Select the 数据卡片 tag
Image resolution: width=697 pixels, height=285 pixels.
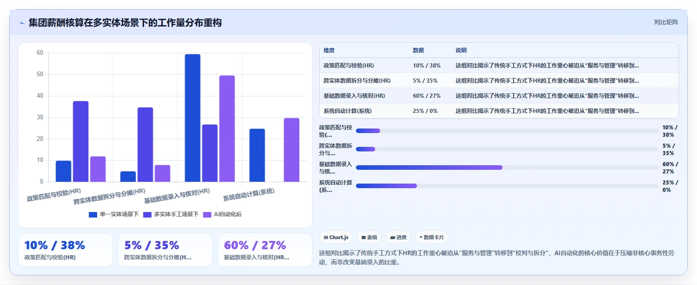click(x=431, y=237)
